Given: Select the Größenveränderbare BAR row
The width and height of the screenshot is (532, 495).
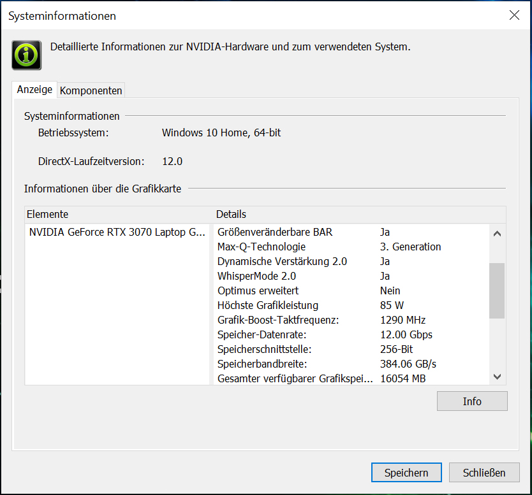Looking at the screenshot, I should click(x=275, y=233).
